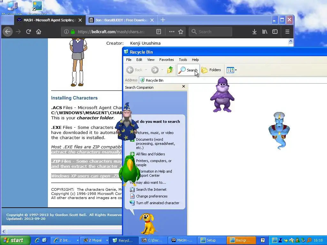Open Information in Help and Support Center
This screenshot has width=327, height=245.
(x=156, y=173)
